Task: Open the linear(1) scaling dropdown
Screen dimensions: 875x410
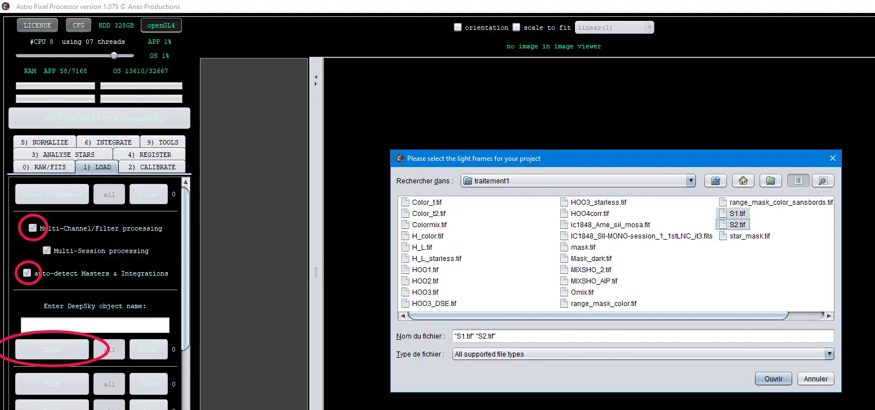Action: pyautogui.click(x=614, y=28)
